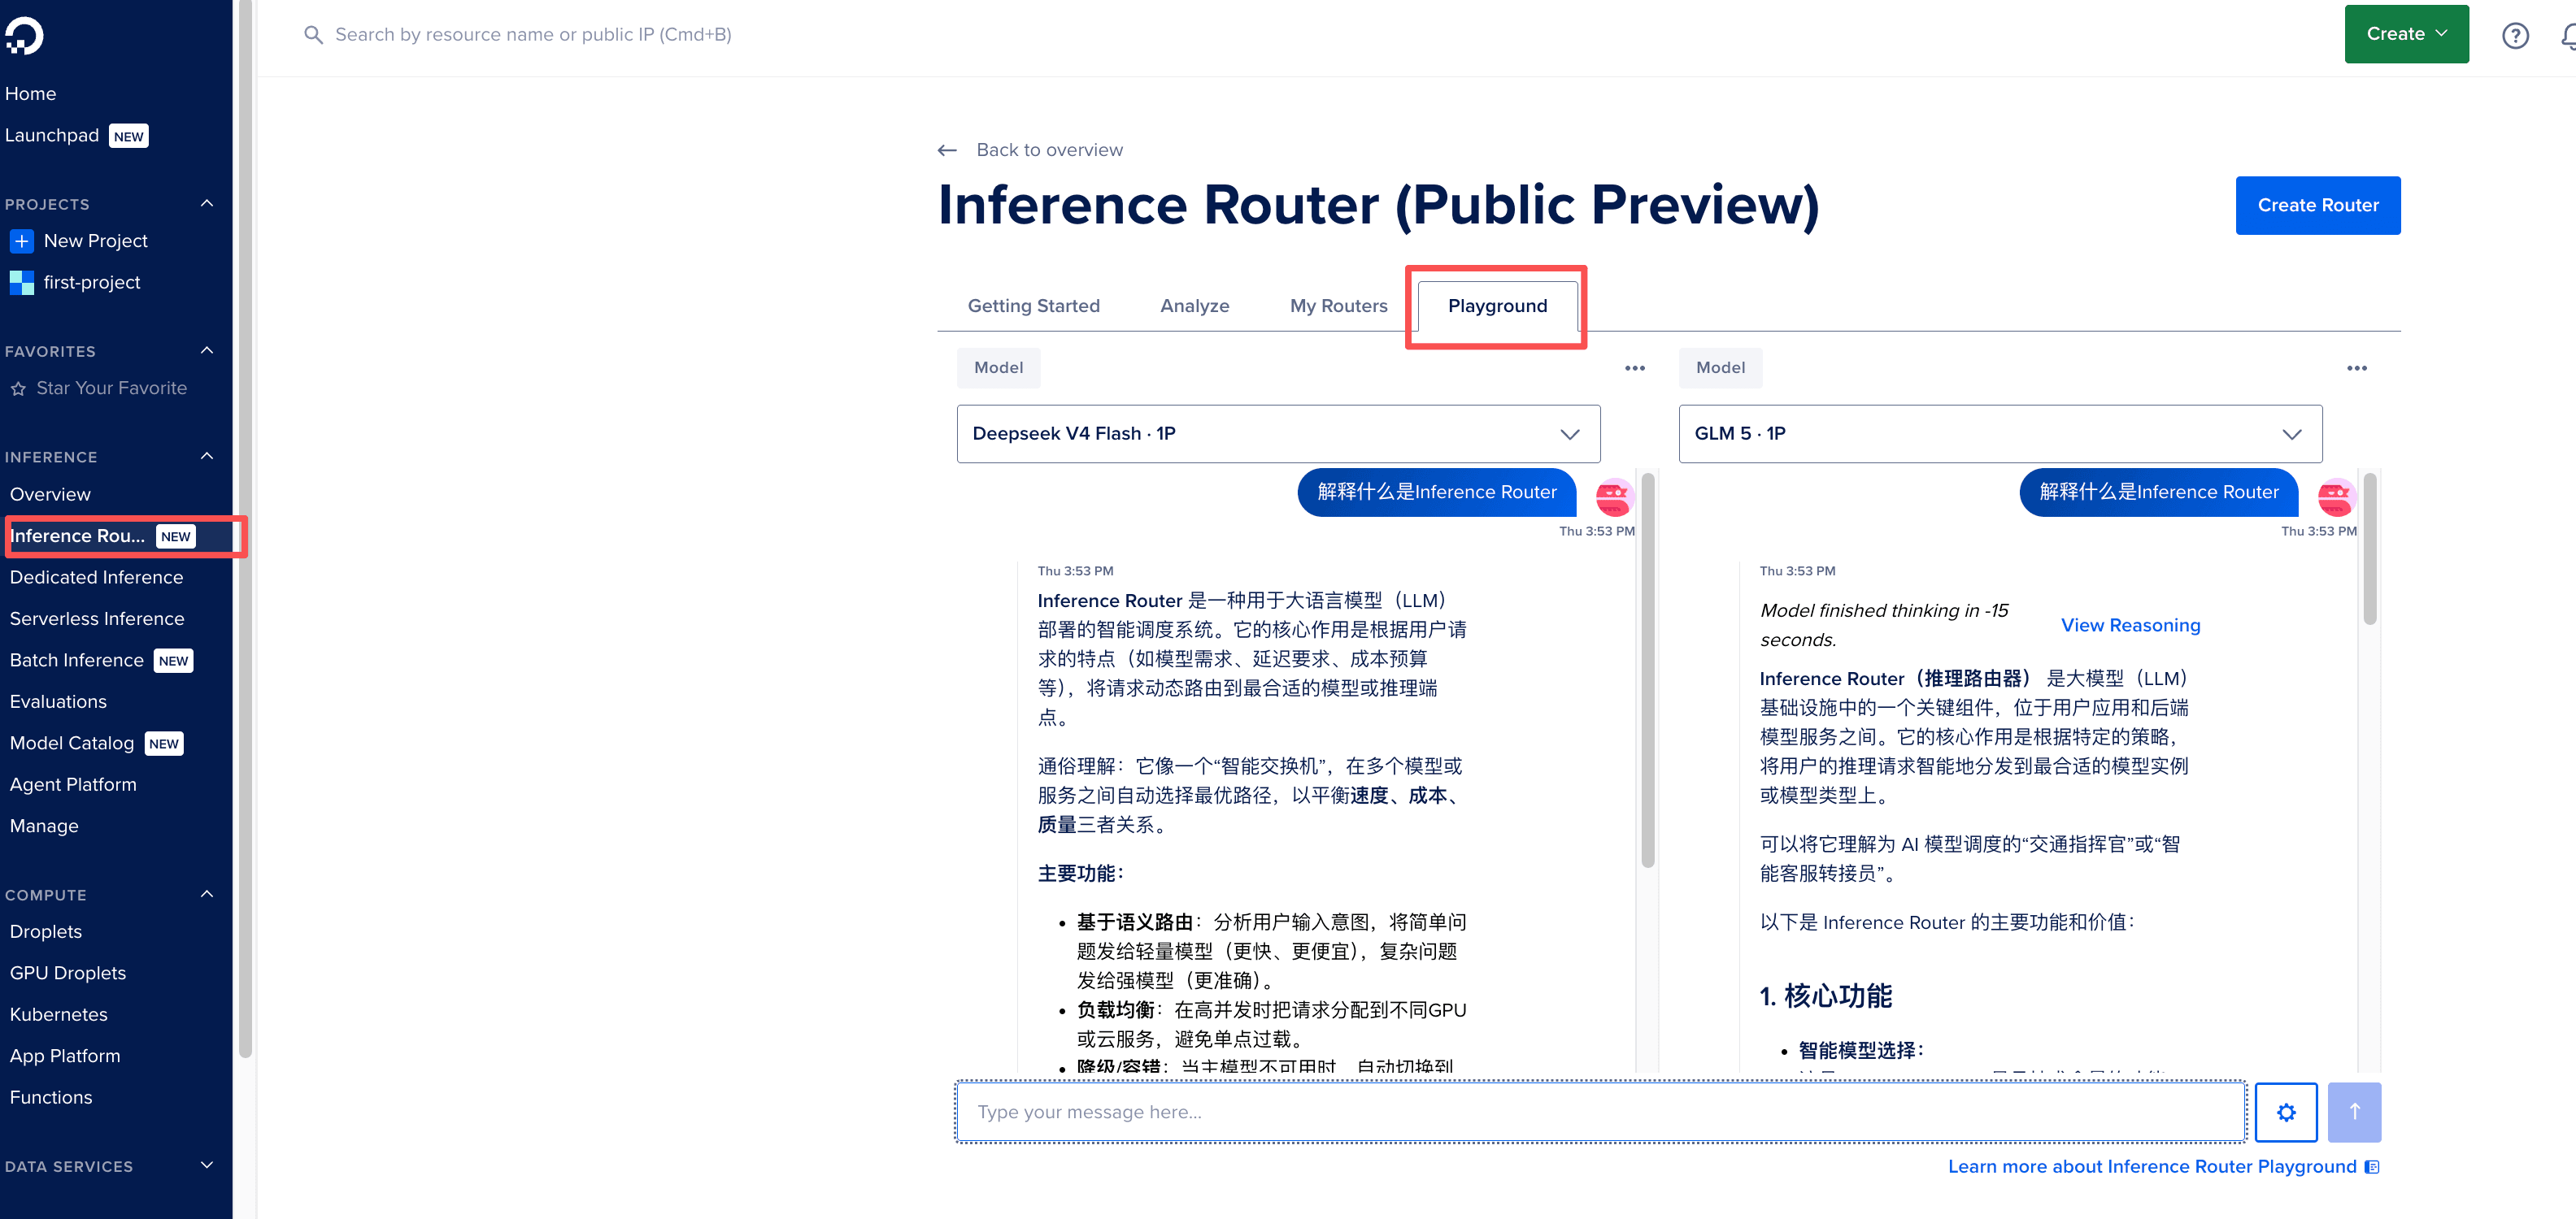
Task: Collapse the PROJECTS sidebar section
Action: [x=207, y=204]
